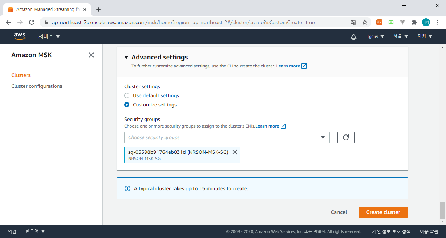Click the browser back arrow
The width and height of the screenshot is (446, 238).
(x=8, y=22)
